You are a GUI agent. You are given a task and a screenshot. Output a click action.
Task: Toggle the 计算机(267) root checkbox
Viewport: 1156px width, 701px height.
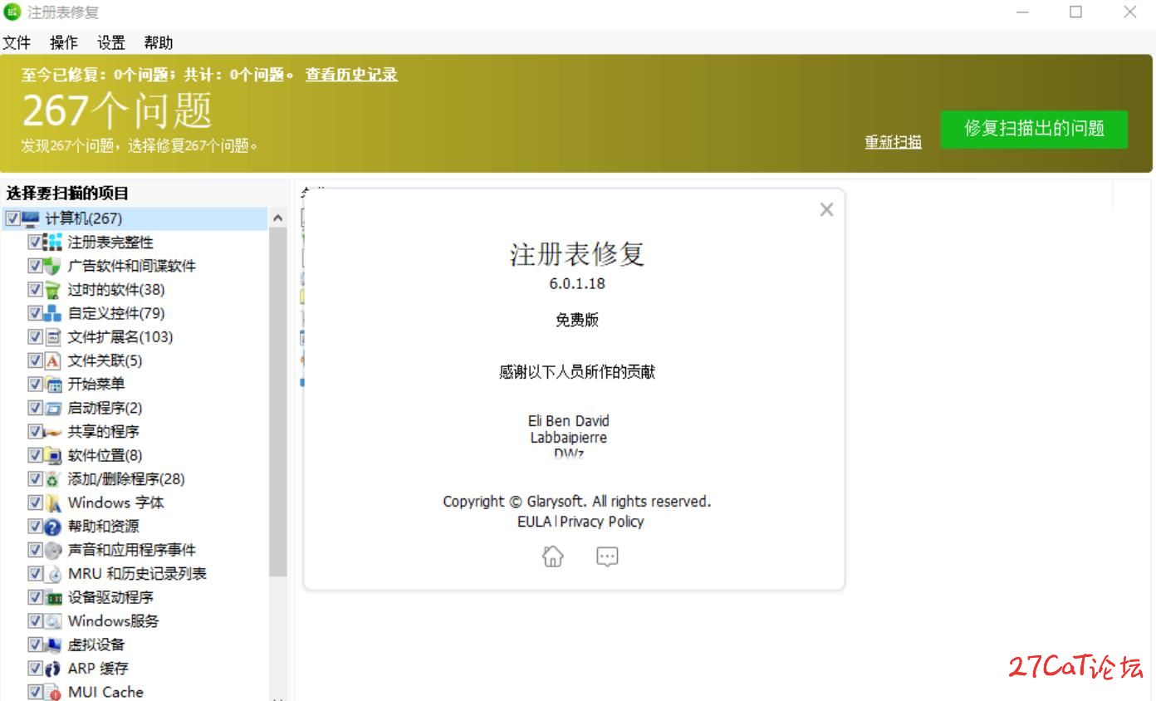click(x=12, y=218)
